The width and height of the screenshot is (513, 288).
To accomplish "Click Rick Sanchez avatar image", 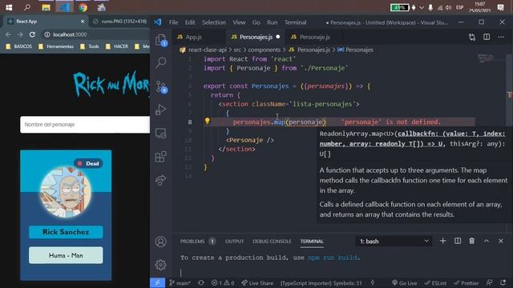I will (x=66, y=192).
